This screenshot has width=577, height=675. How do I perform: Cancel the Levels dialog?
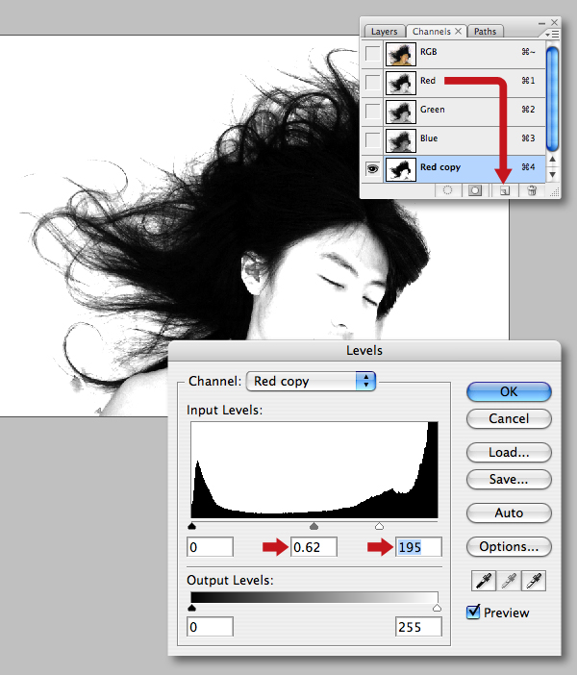509,418
